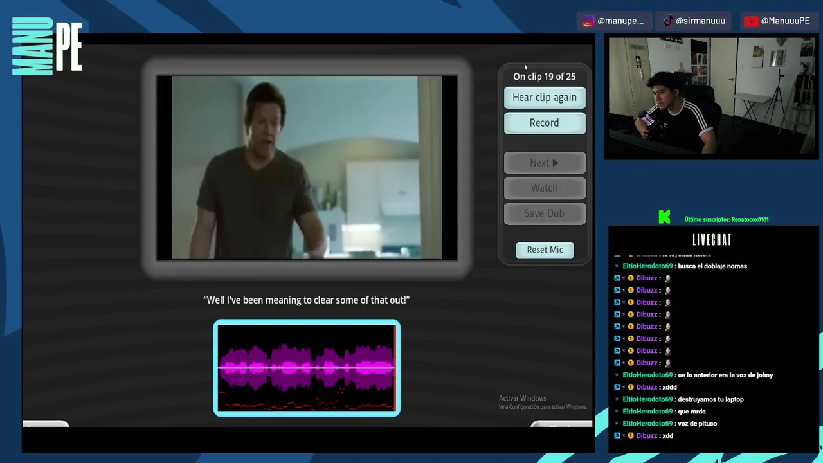Click the @sirmanuuu handle text

click(x=700, y=21)
